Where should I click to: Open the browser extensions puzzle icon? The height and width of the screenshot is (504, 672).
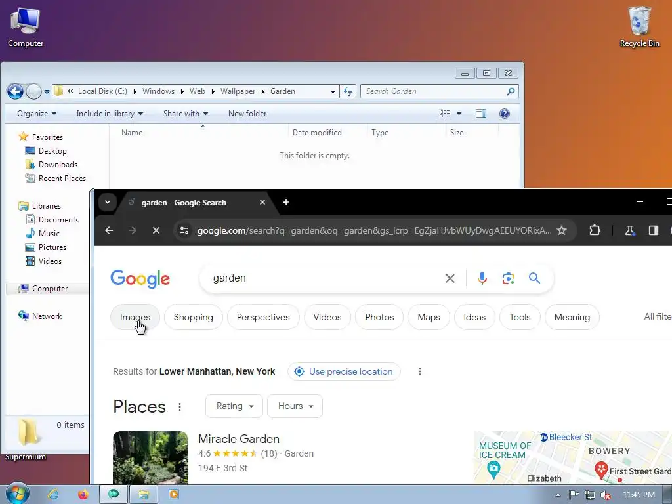click(x=595, y=230)
